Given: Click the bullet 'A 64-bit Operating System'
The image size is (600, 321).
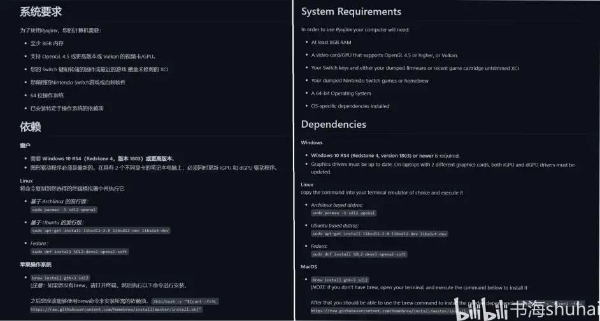Looking at the screenshot, I should 341,93.
